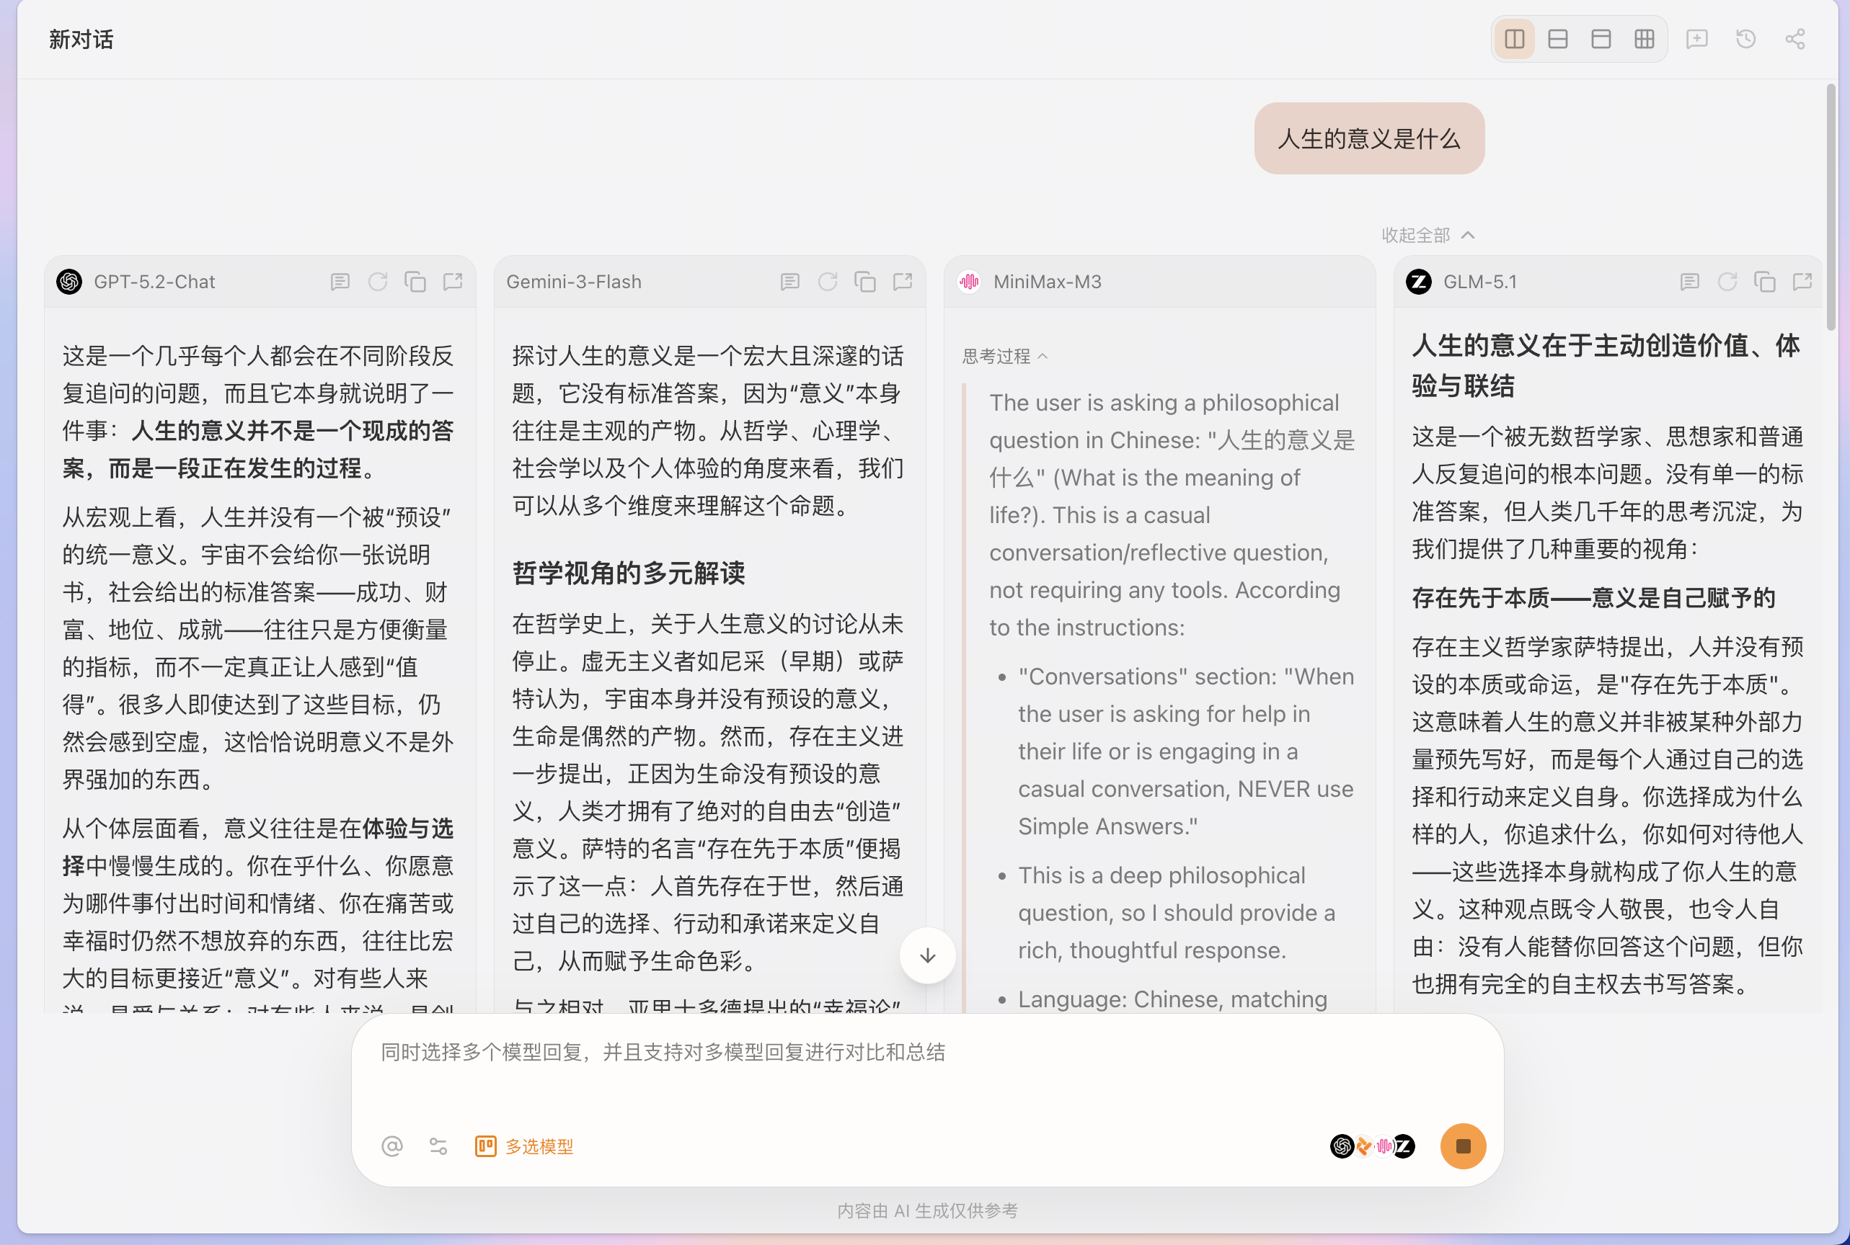This screenshot has width=1850, height=1245.
Task: Toggle the 多选模型 multi-model option
Action: point(523,1146)
